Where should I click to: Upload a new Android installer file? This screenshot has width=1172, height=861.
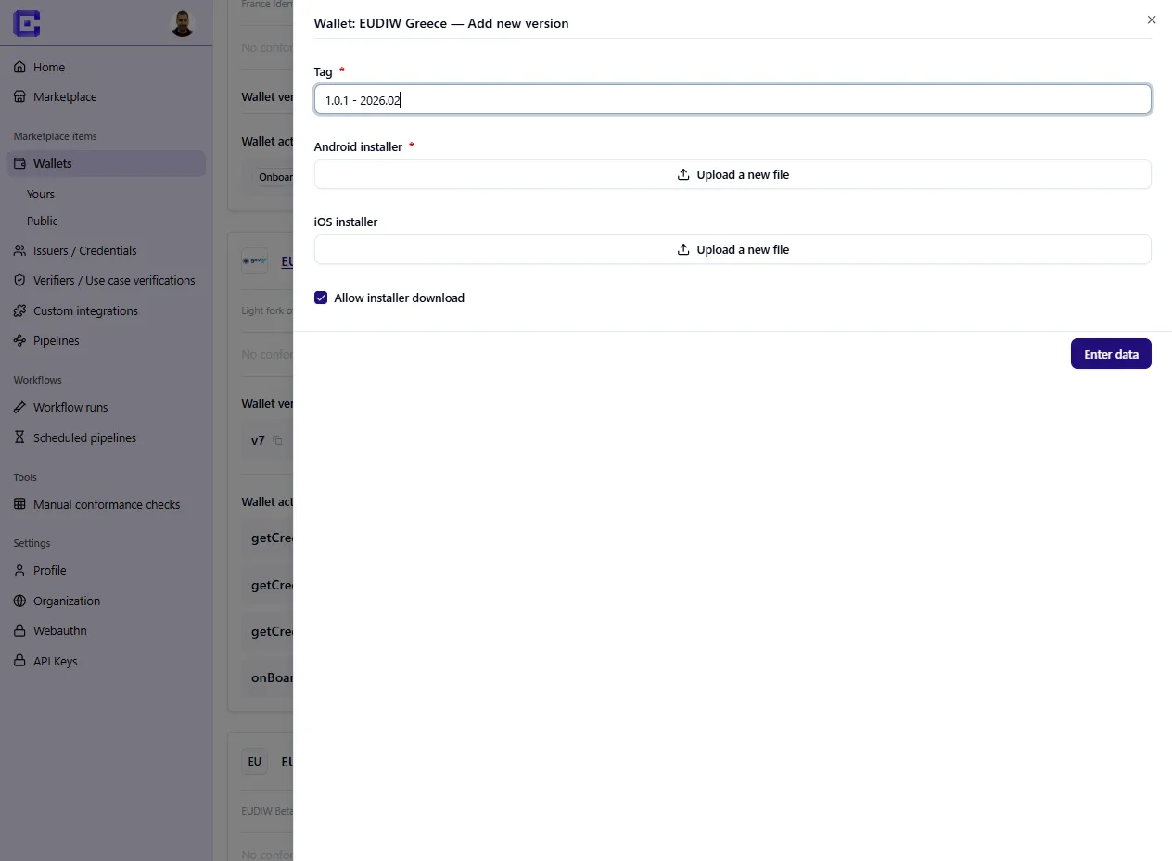732,174
